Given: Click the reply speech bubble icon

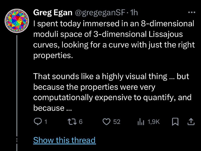Looking at the screenshot, I should tap(38, 121).
